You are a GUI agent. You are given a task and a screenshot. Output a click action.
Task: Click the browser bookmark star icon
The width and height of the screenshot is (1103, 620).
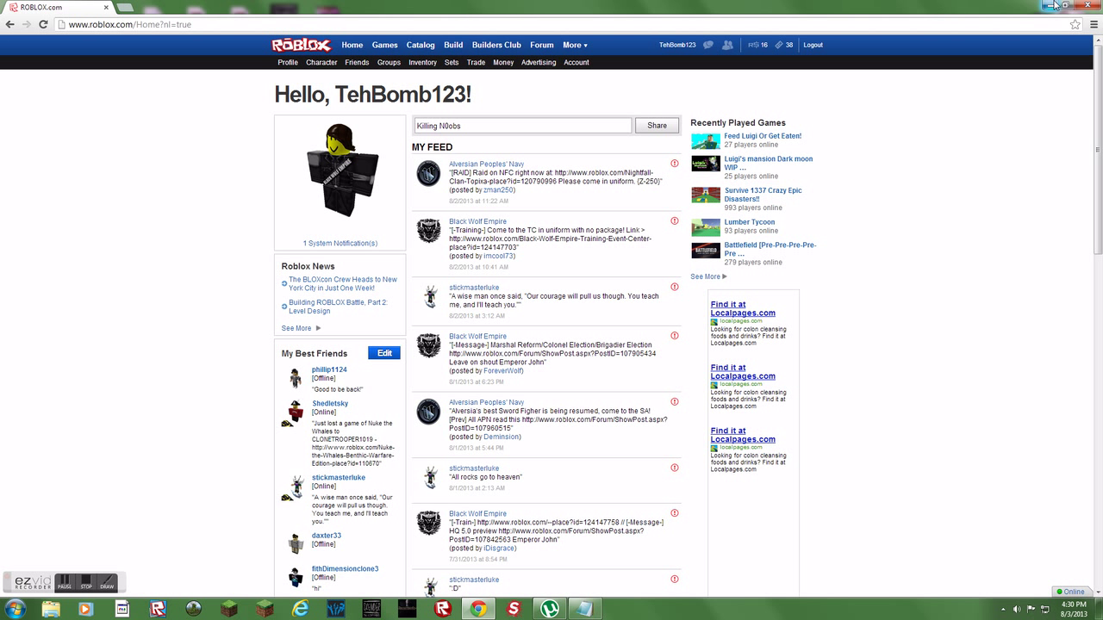pos(1075,24)
